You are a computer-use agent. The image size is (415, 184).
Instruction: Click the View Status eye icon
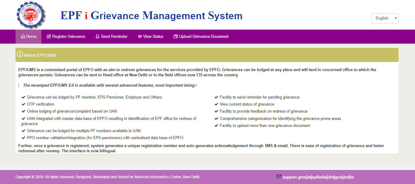140,36
